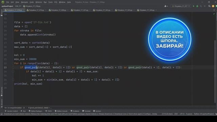217x122 pixels.
Task: Collapse the for loop fold marker on line 22
Action: tap(13, 63)
